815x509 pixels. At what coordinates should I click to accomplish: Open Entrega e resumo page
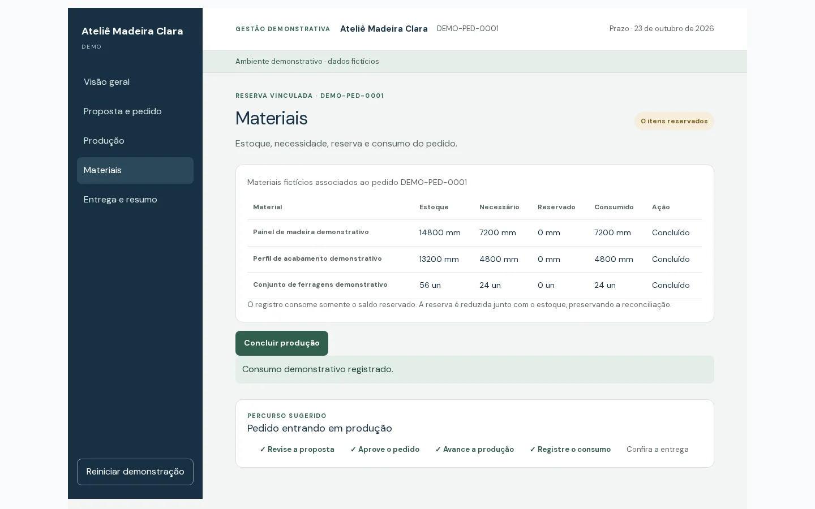pos(135,200)
